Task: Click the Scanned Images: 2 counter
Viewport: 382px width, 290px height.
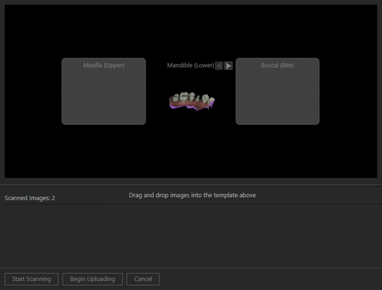Action: point(30,198)
